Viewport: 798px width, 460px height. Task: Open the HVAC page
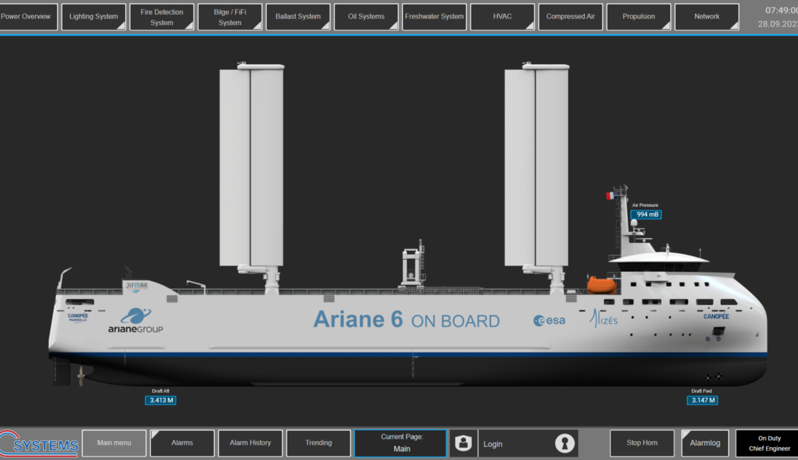[502, 17]
